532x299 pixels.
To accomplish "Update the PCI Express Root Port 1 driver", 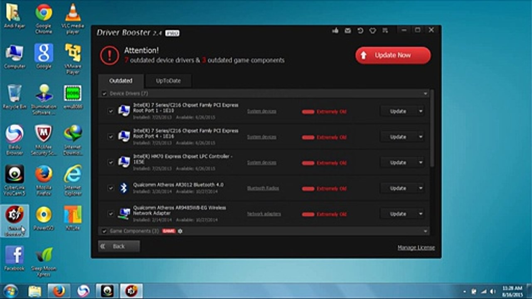I will tap(398, 111).
